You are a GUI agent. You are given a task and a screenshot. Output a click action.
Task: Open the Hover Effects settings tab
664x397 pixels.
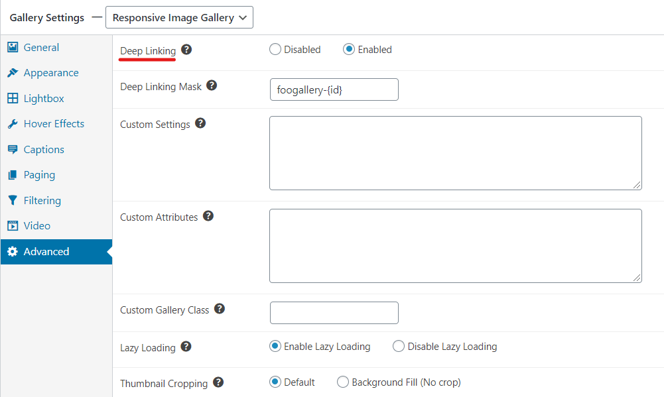coord(56,123)
